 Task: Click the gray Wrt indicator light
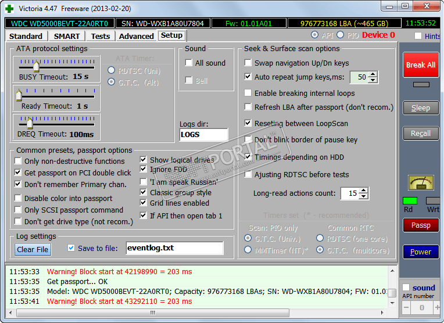point(433,200)
